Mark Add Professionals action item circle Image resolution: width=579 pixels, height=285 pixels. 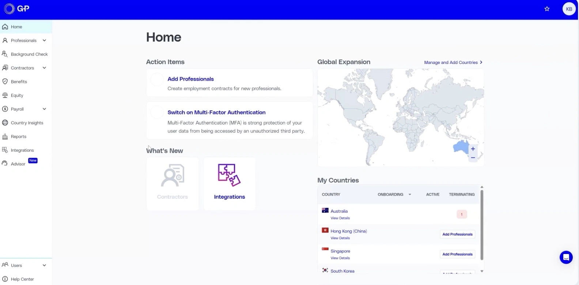pyautogui.click(x=157, y=79)
